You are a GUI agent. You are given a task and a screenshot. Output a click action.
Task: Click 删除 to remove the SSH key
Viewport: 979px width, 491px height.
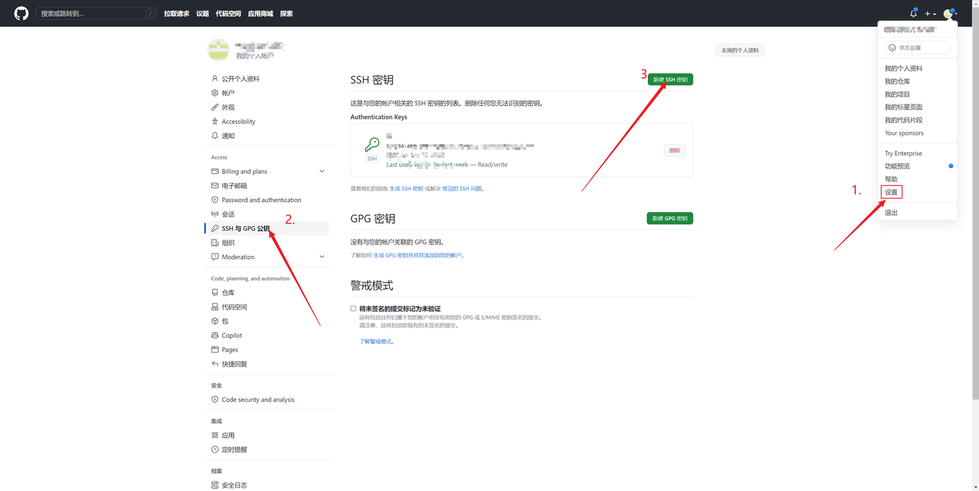click(x=674, y=149)
